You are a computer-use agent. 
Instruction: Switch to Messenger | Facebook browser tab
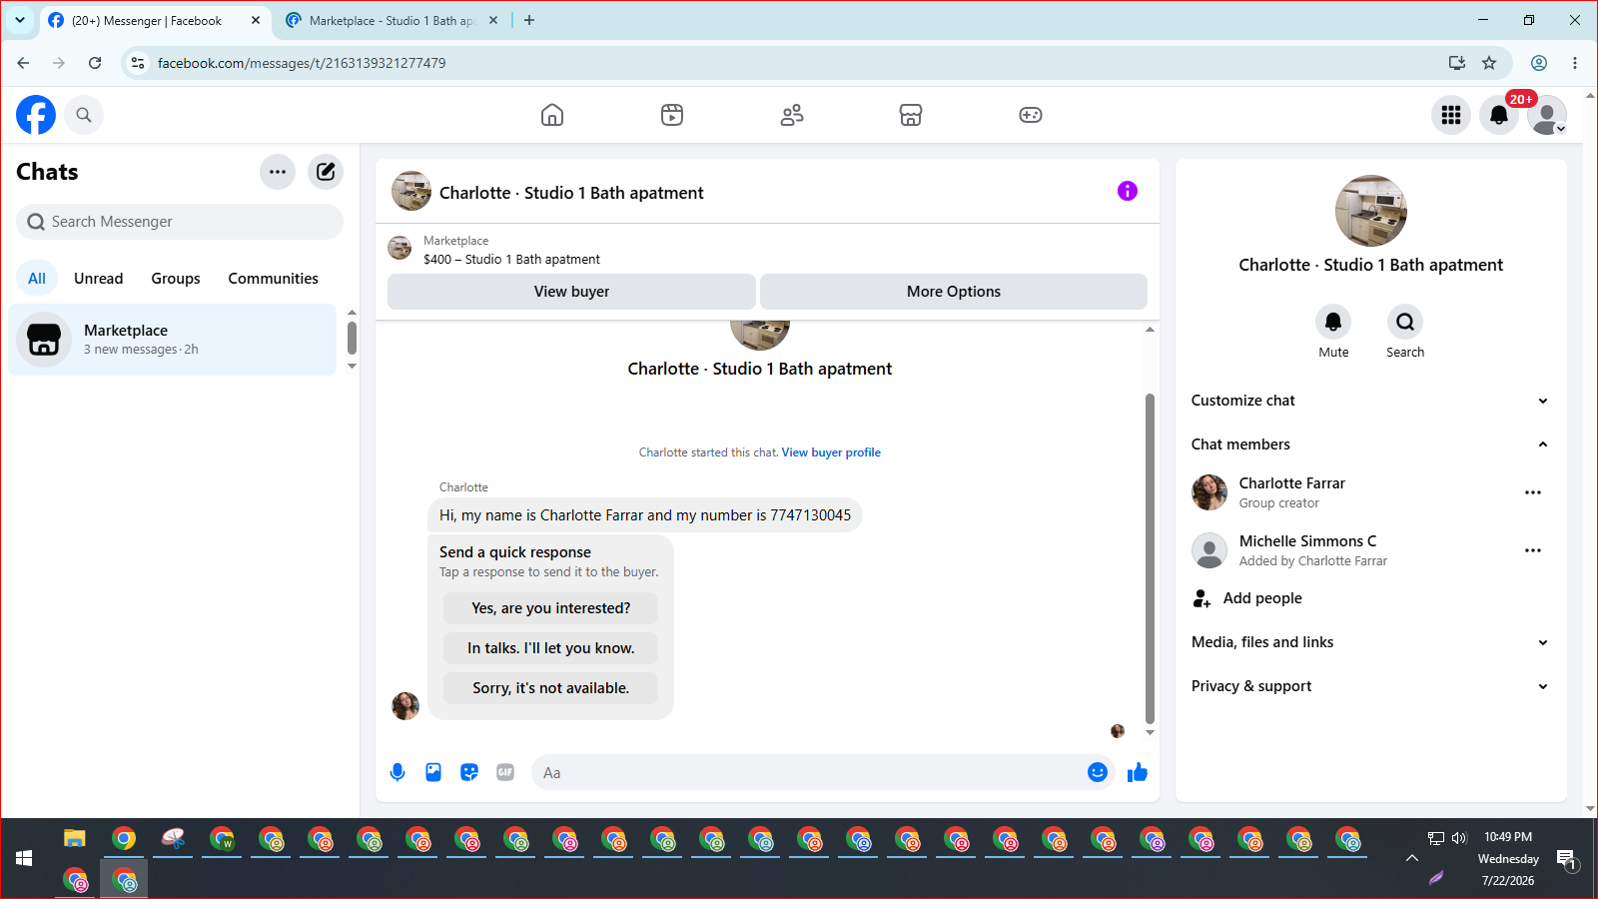pos(155,20)
